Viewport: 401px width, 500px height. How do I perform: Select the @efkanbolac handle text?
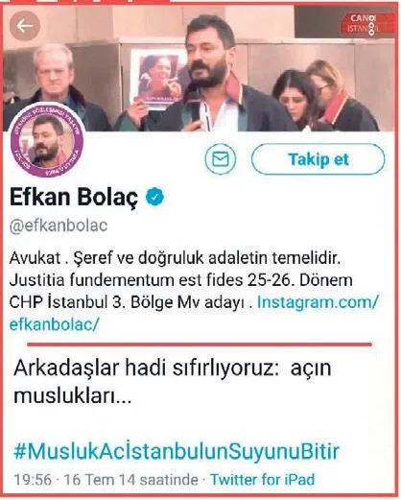click(59, 226)
